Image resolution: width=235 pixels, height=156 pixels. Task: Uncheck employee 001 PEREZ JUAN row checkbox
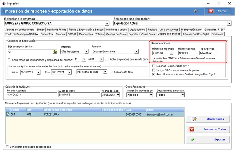point(8,114)
